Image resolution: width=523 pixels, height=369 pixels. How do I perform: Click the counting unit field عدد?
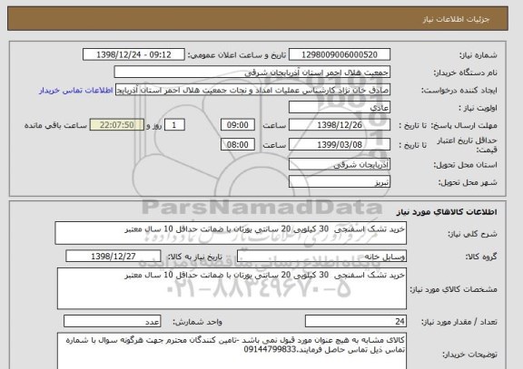tap(112, 321)
